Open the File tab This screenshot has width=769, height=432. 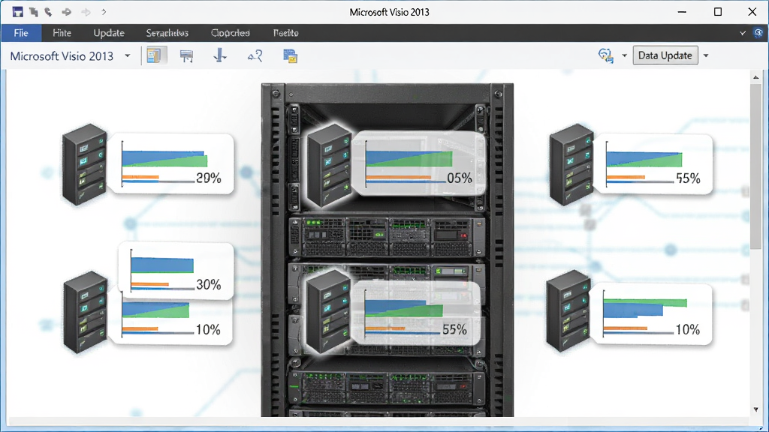coord(20,33)
